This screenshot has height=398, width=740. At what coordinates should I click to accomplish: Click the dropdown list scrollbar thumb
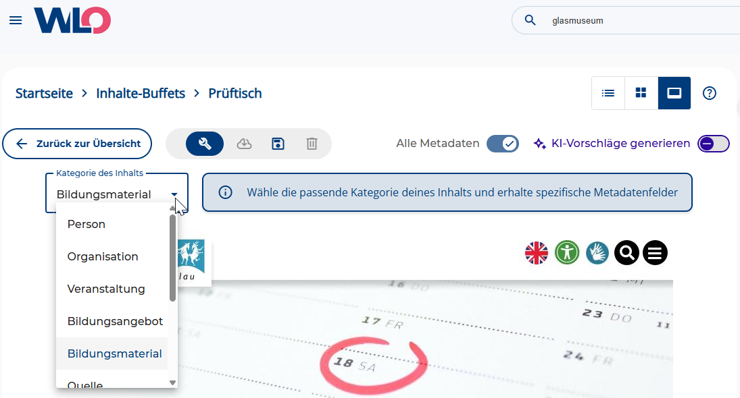(173, 258)
